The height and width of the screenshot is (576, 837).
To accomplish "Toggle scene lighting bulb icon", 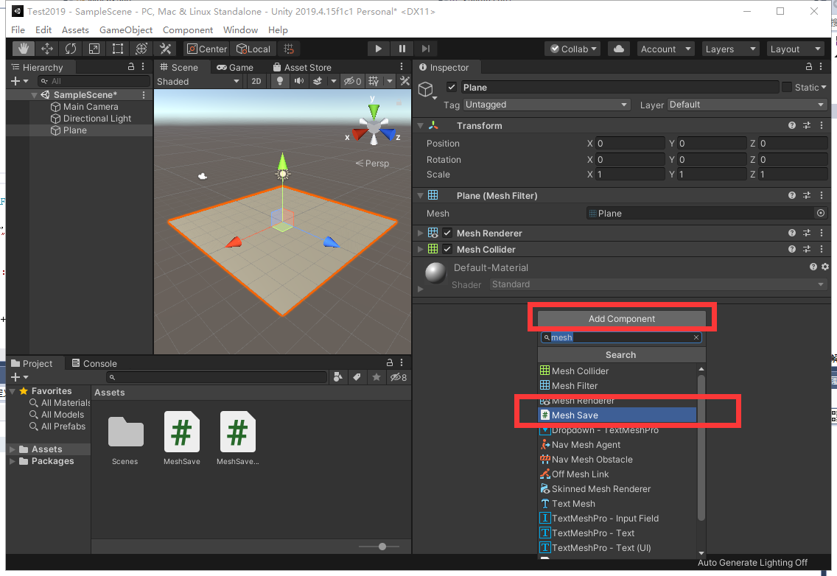I will tap(280, 81).
